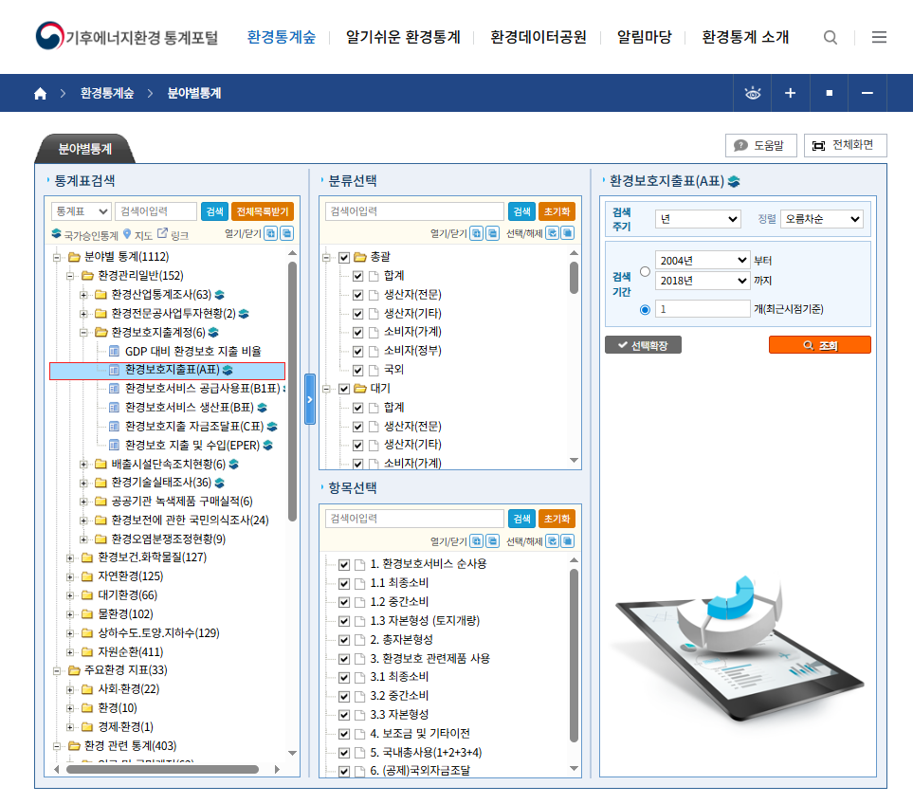Open the 검색주기 년 dropdown
The image size is (913, 804).
pos(698,219)
